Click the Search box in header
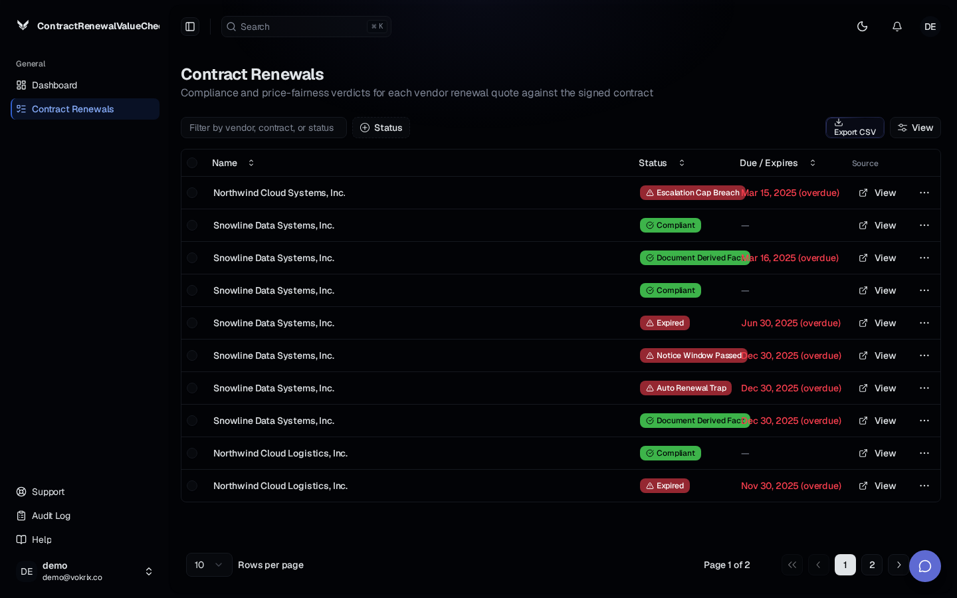The width and height of the screenshot is (957, 598). click(306, 27)
